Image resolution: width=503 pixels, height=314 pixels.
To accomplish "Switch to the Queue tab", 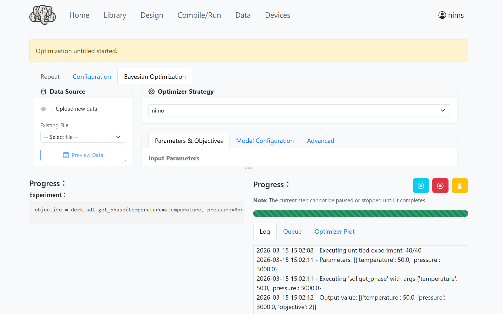I will (x=292, y=232).
